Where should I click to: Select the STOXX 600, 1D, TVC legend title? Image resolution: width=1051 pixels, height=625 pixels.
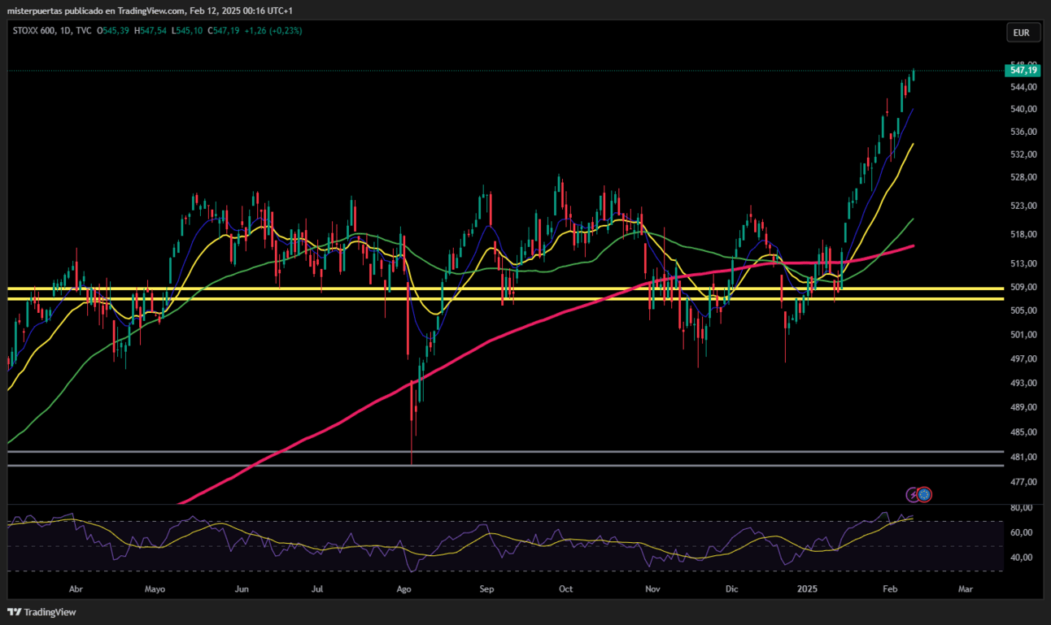(52, 31)
